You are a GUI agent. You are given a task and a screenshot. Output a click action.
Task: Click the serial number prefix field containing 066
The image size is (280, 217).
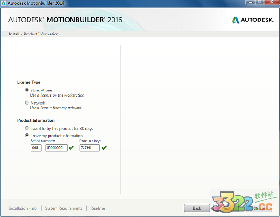point(36,148)
